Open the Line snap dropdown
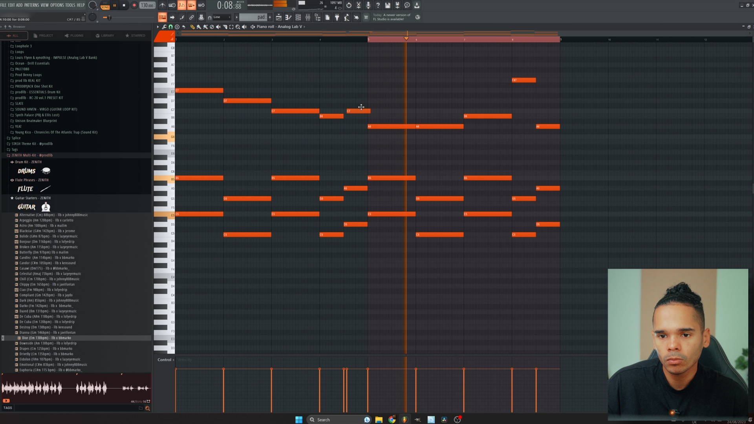Viewport: 754px width, 424px height. pyautogui.click(x=222, y=17)
